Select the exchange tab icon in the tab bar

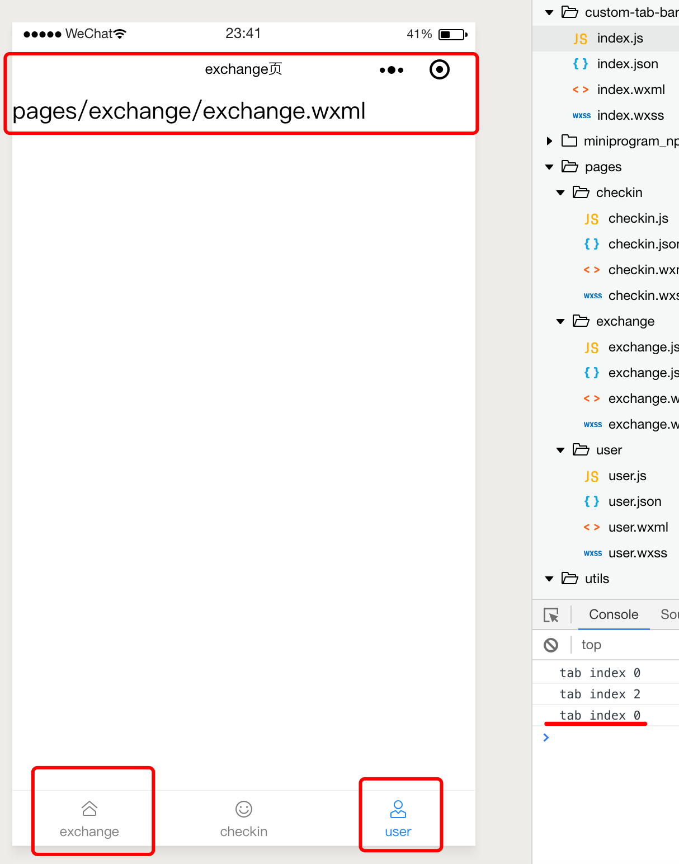click(x=89, y=809)
